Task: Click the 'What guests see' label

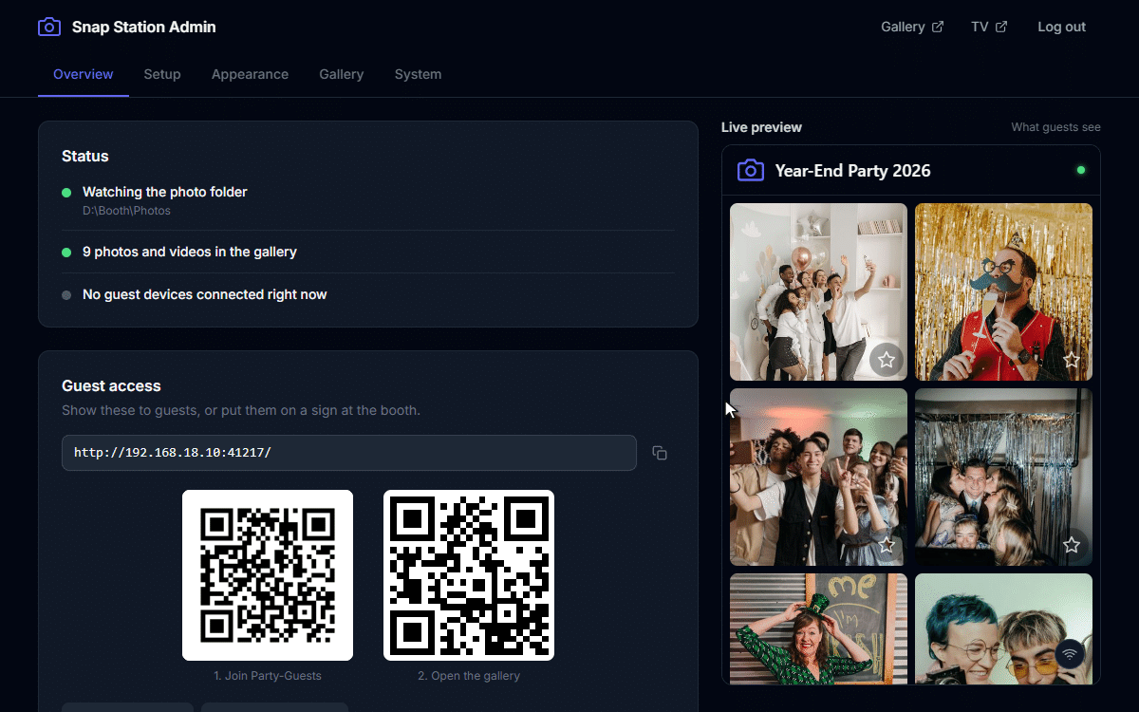Action: pos(1055,127)
